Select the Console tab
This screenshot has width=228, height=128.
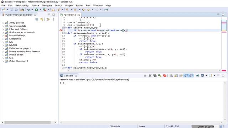[68, 76]
